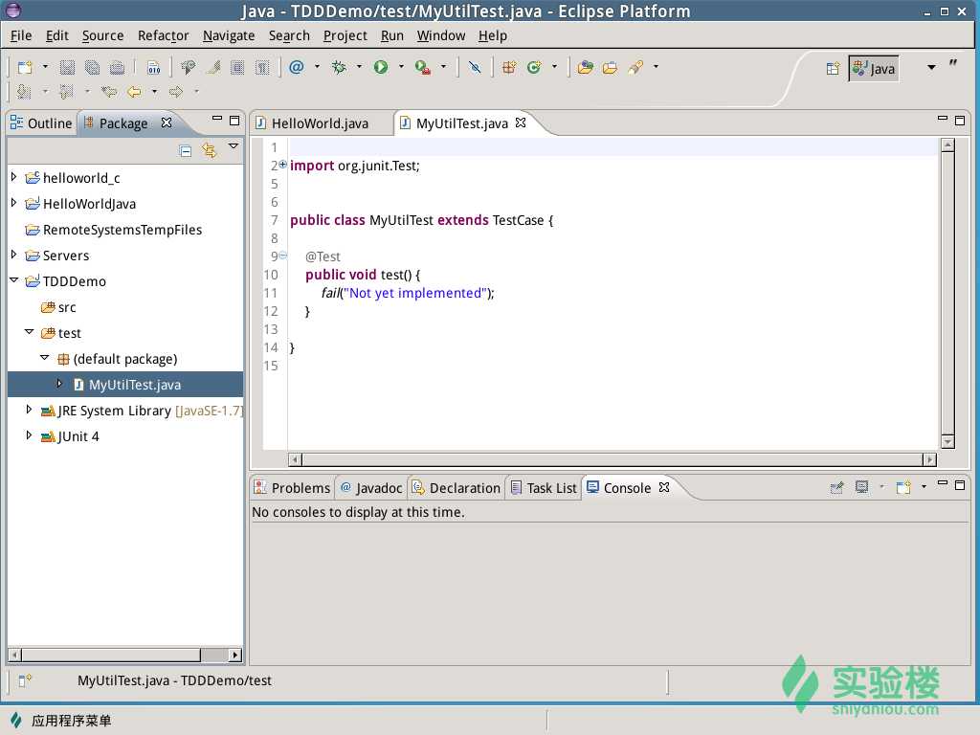Click the New Java Package icon

pyautogui.click(x=509, y=67)
